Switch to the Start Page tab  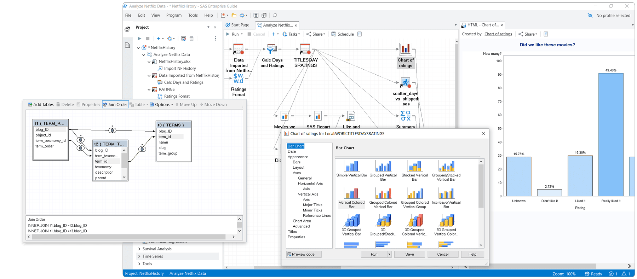pos(237,25)
